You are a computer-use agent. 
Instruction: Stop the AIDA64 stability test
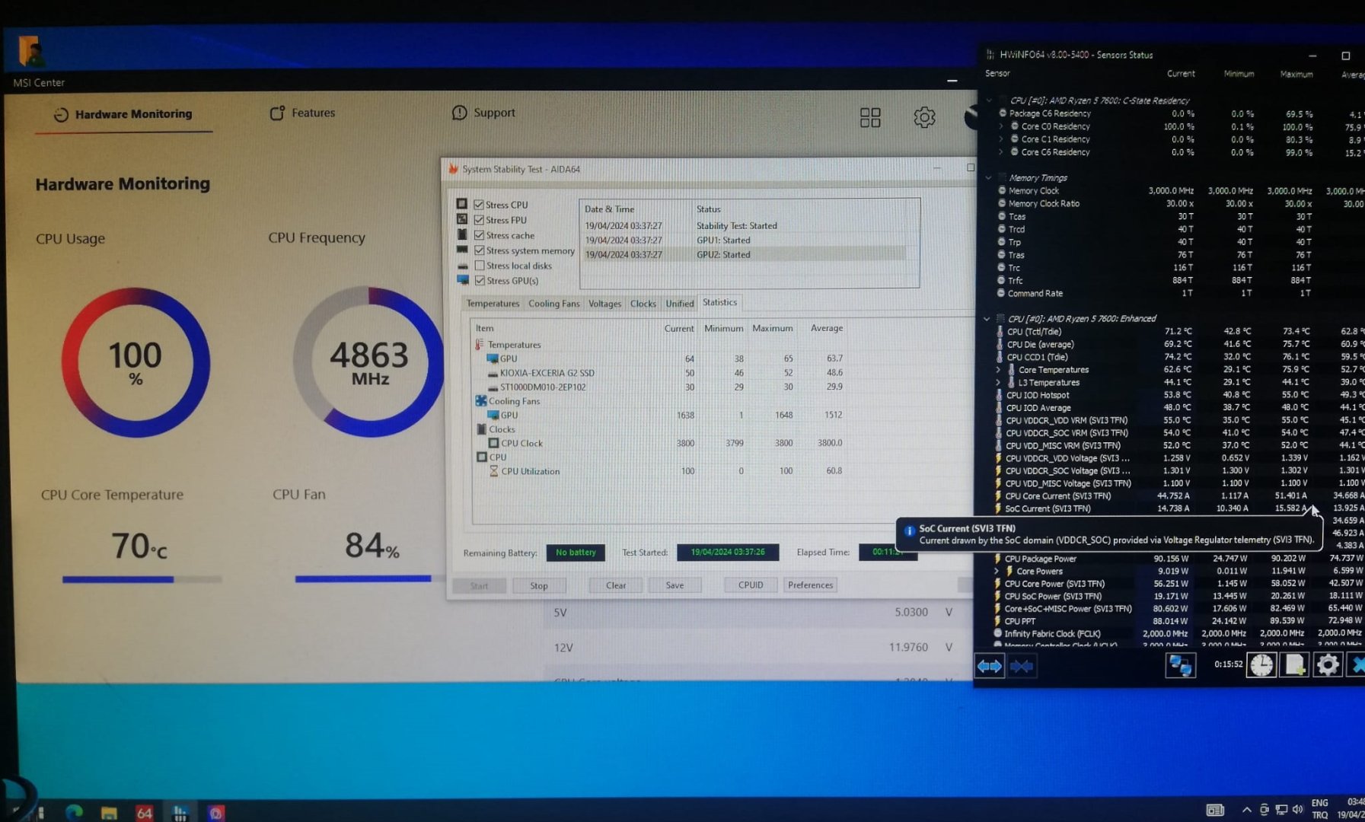point(539,585)
